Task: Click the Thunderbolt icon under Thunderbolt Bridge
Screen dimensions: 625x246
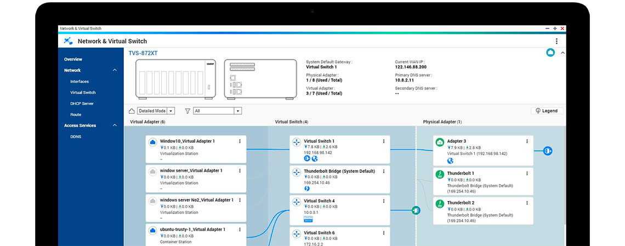Action: pyautogui.click(x=307, y=189)
